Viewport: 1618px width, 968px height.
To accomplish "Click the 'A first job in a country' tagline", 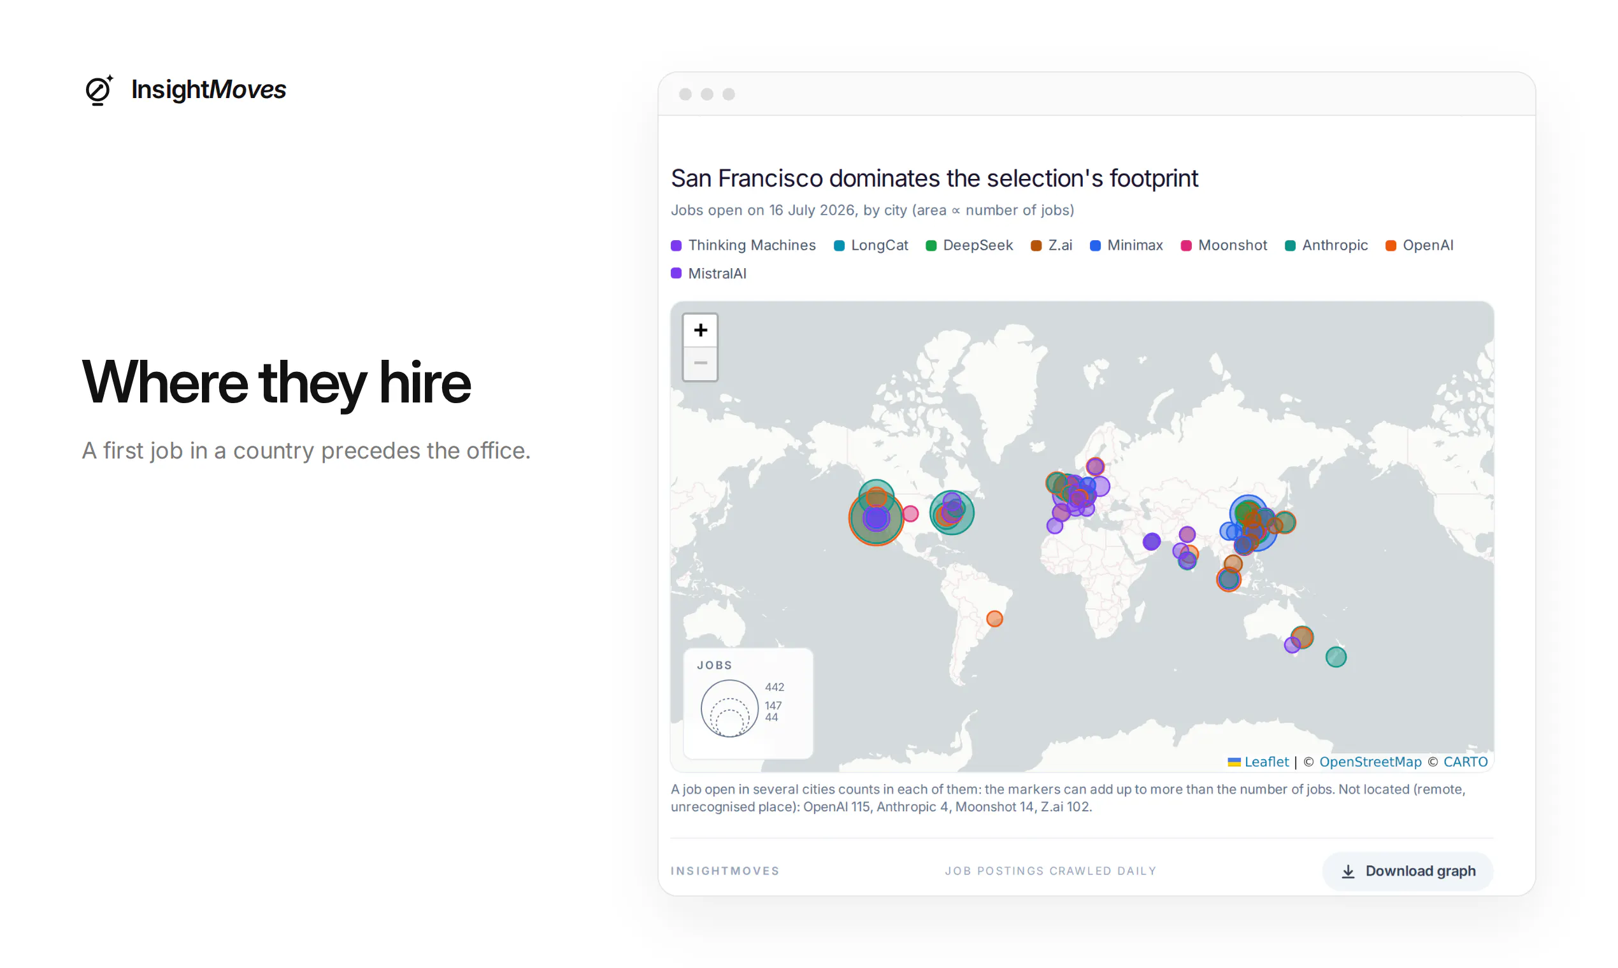I will click(x=306, y=451).
